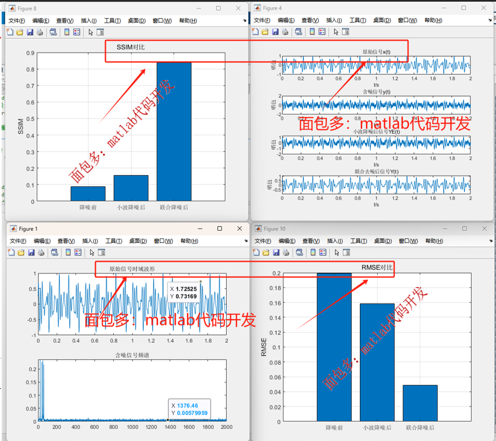Image resolution: width=496 pixels, height=441 pixels.
Task: Click Open File icon in Figure 10 toolbar
Action: click(x=266, y=252)
